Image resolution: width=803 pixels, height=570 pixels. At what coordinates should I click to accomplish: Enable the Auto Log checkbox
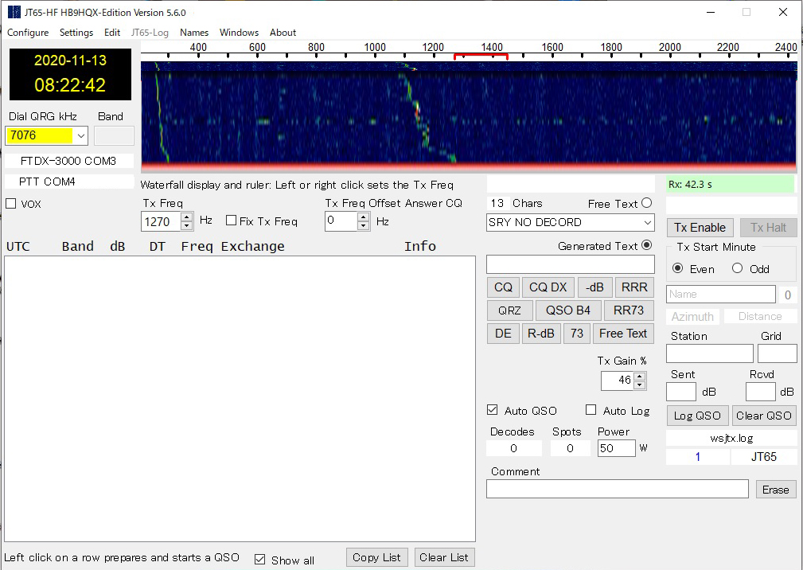click(x=591, y=410)
